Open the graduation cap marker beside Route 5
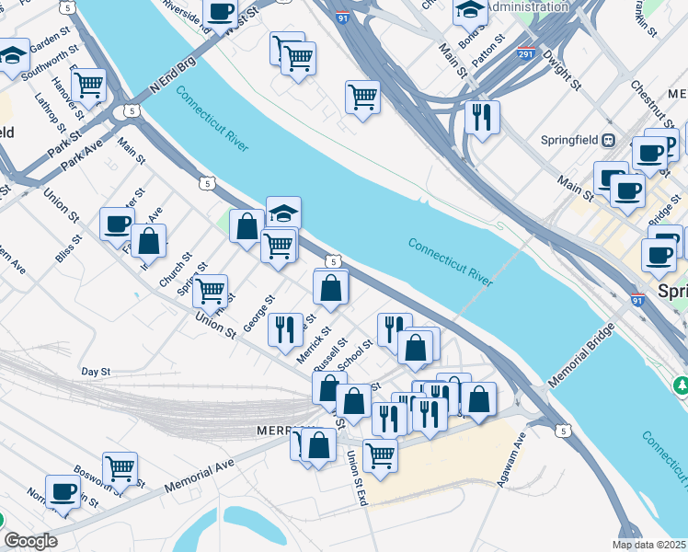Viewport: 688px width, 552px height. 283,213
